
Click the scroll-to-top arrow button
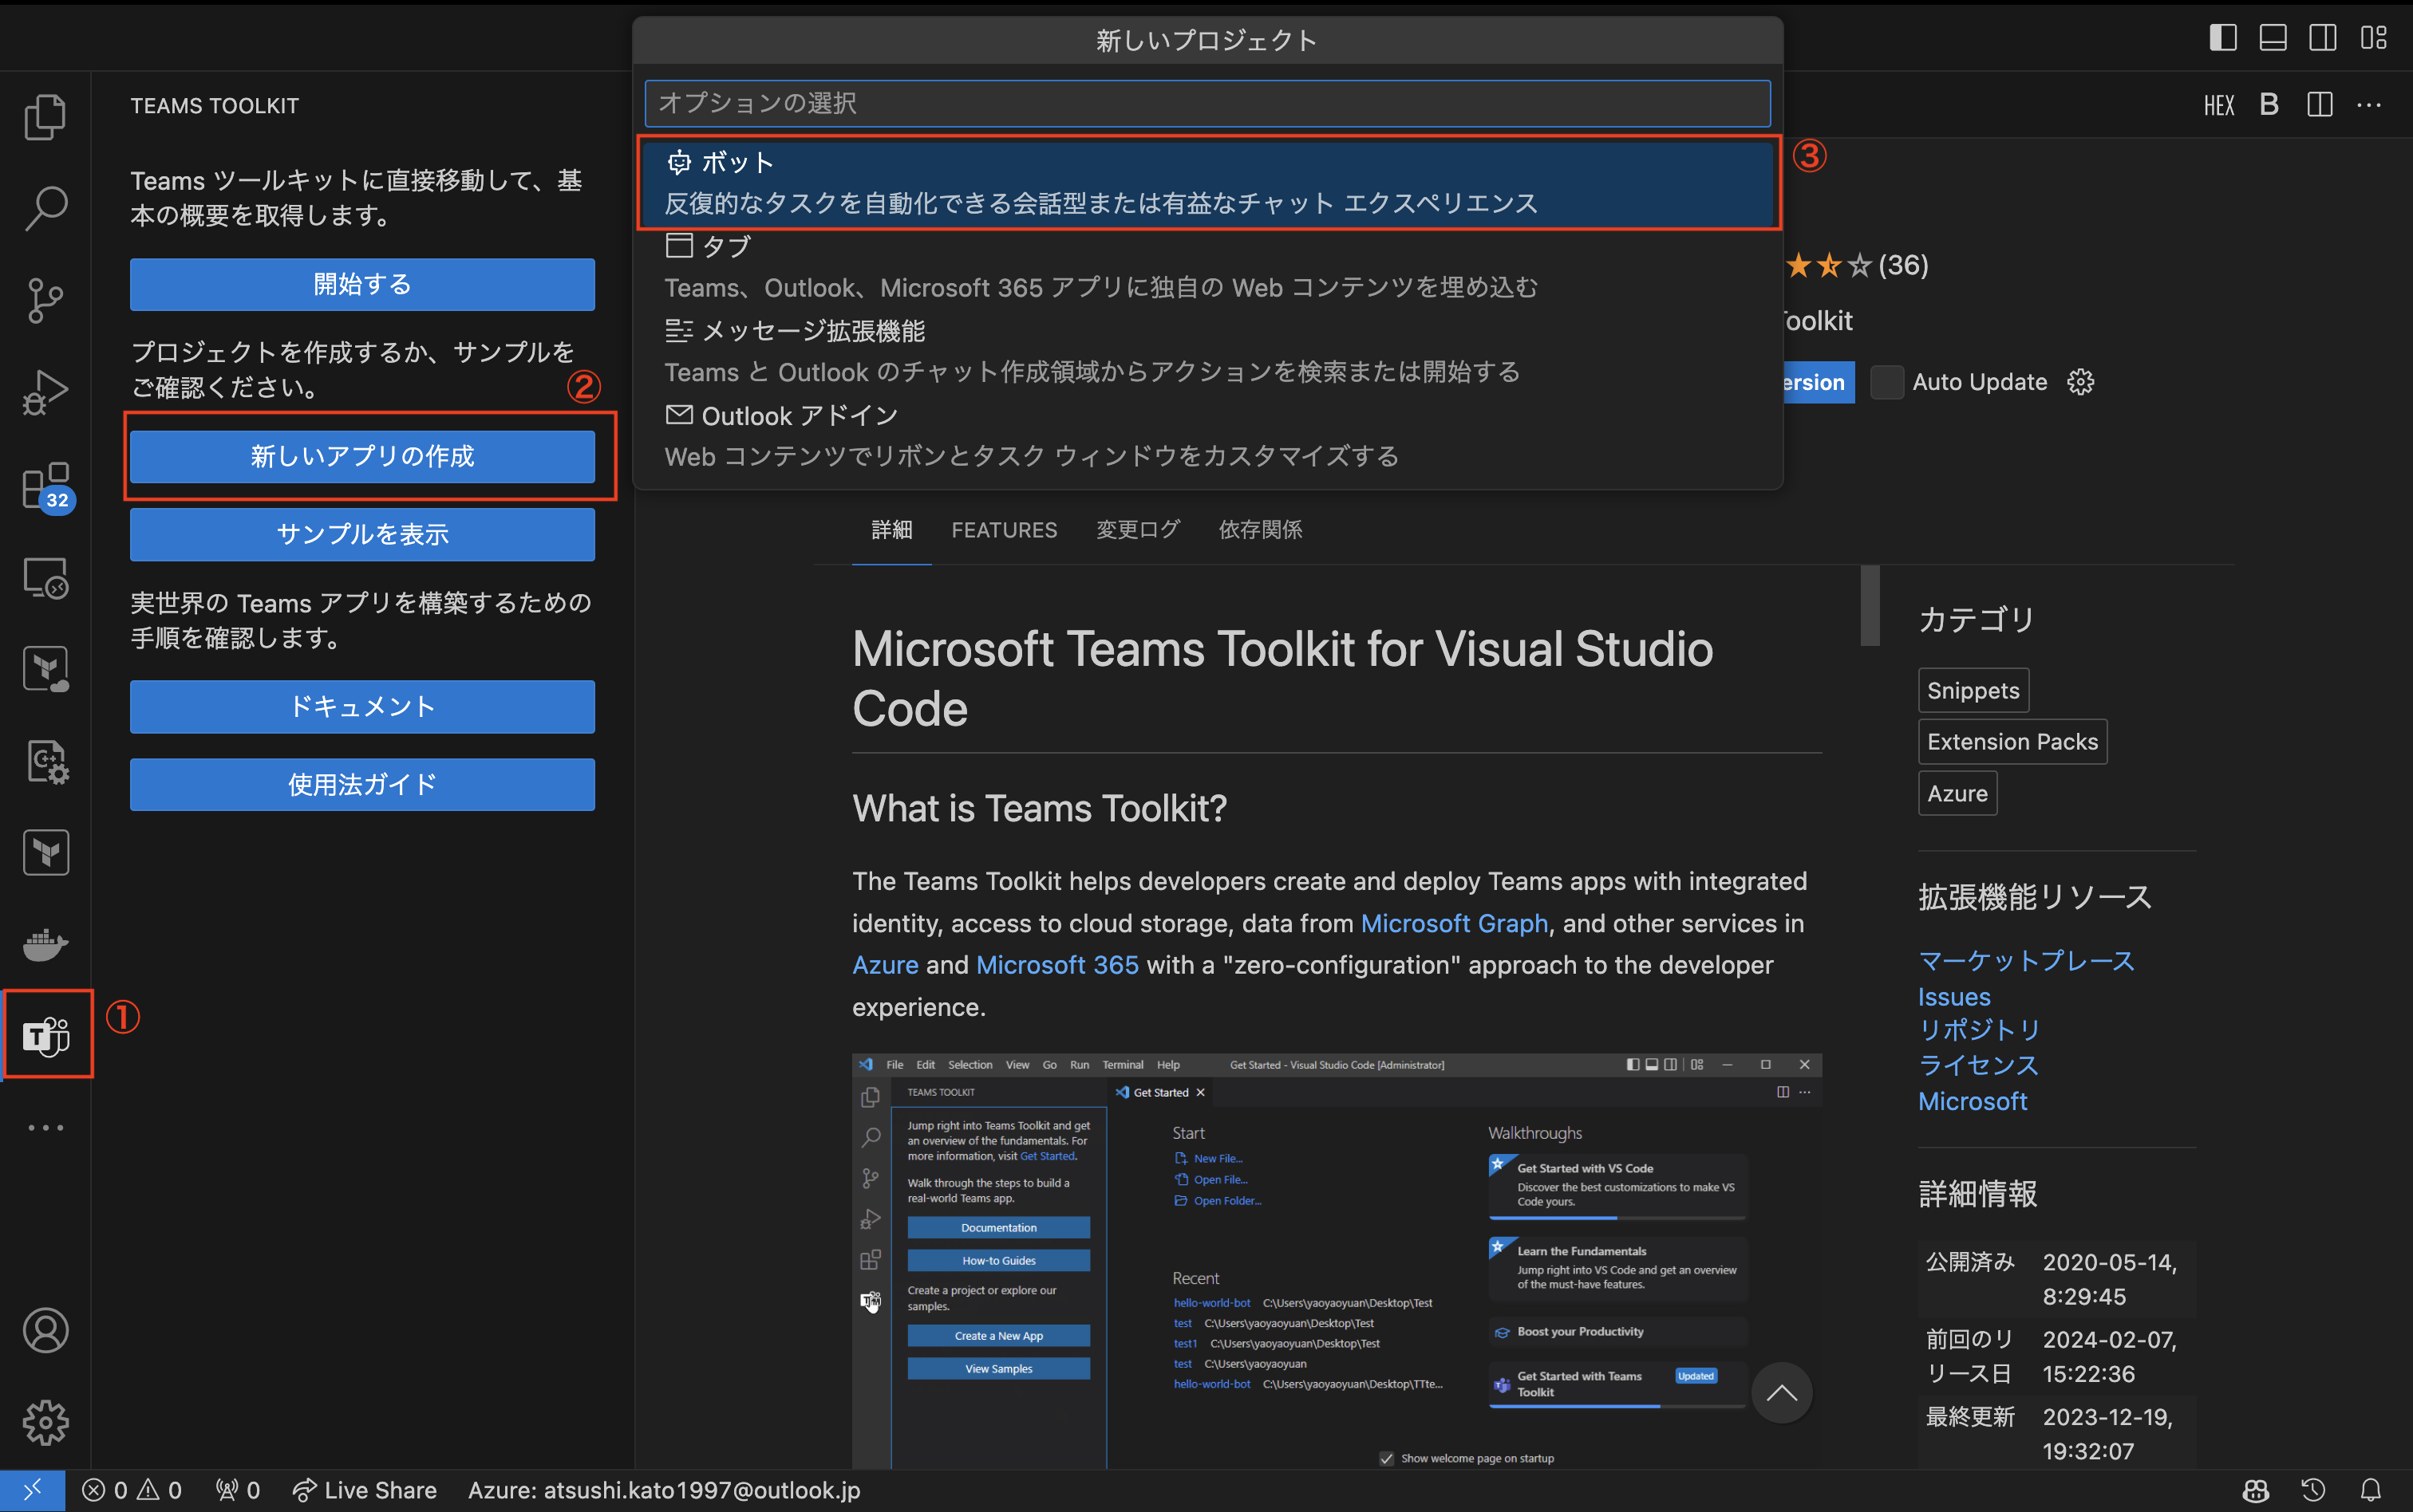click(x=1782, y=1393)
